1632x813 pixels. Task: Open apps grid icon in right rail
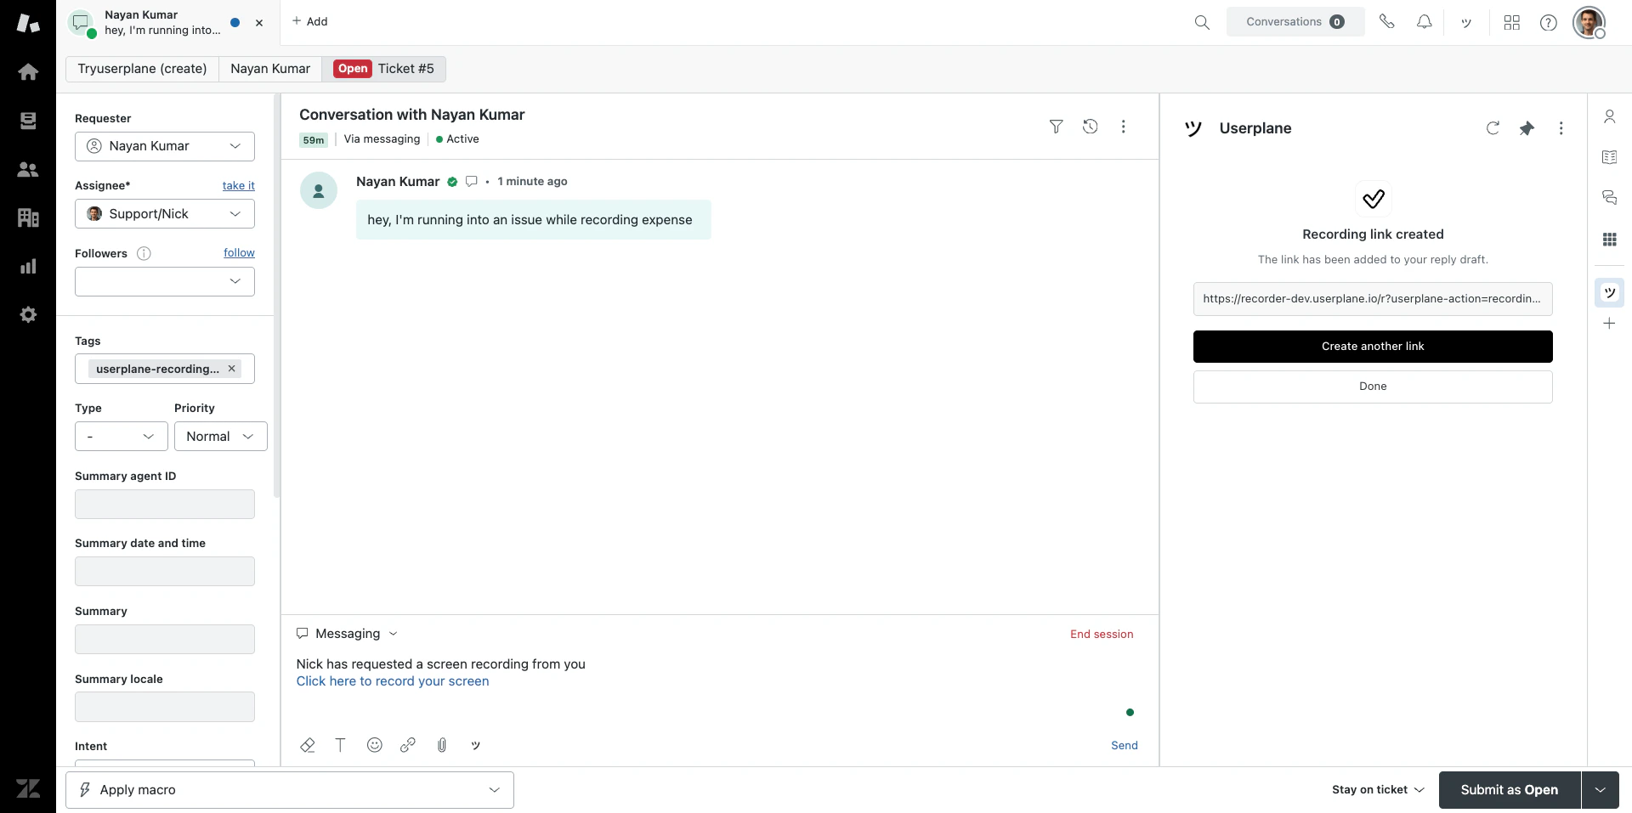tap(1609, 240)
